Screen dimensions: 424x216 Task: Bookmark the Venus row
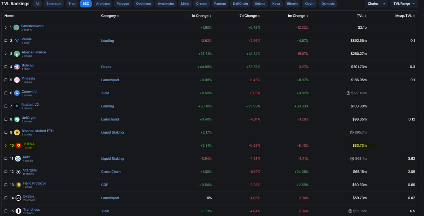tap(6, 41)
